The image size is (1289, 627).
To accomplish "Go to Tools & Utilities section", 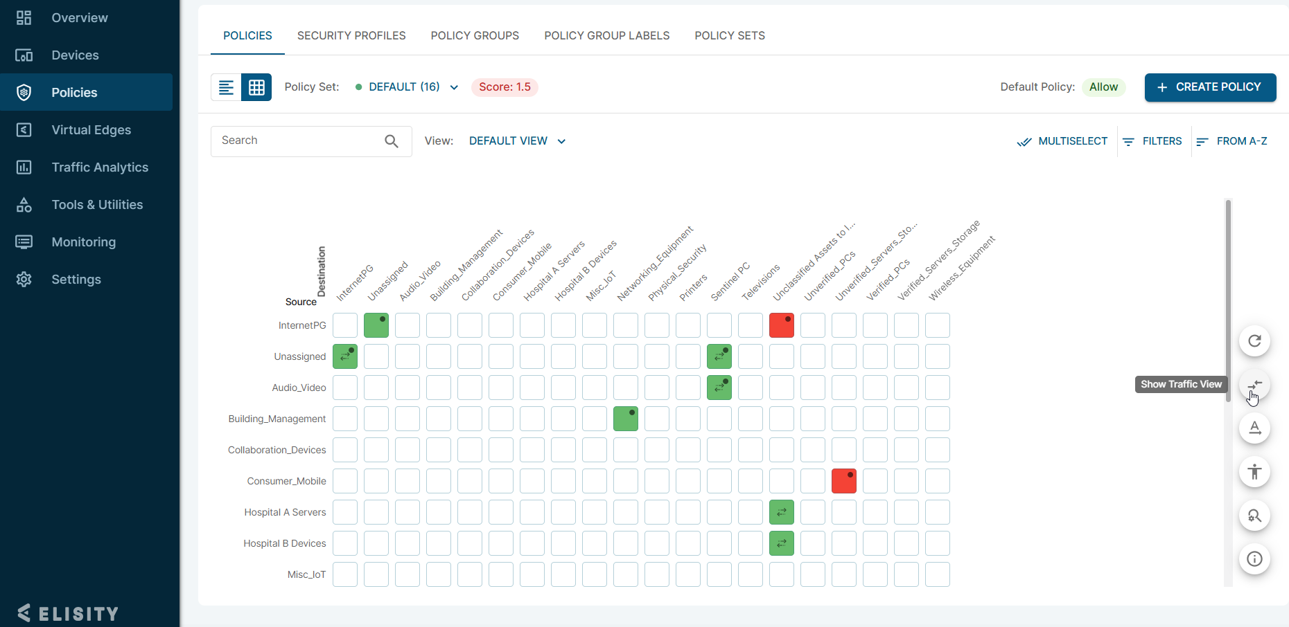I will (x=97, y=205).
